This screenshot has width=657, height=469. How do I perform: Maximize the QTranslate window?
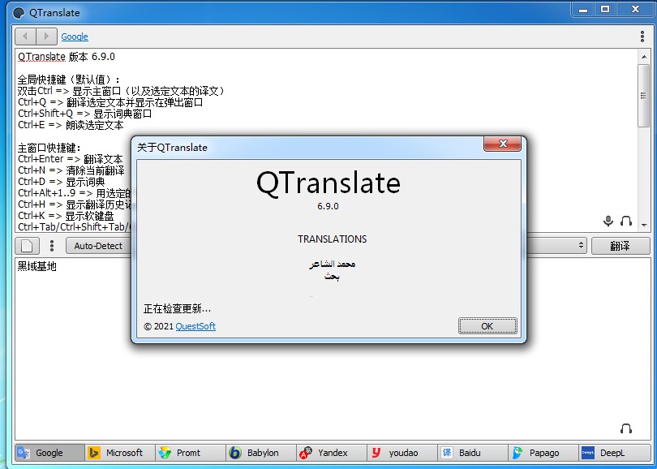pos(605,9)
